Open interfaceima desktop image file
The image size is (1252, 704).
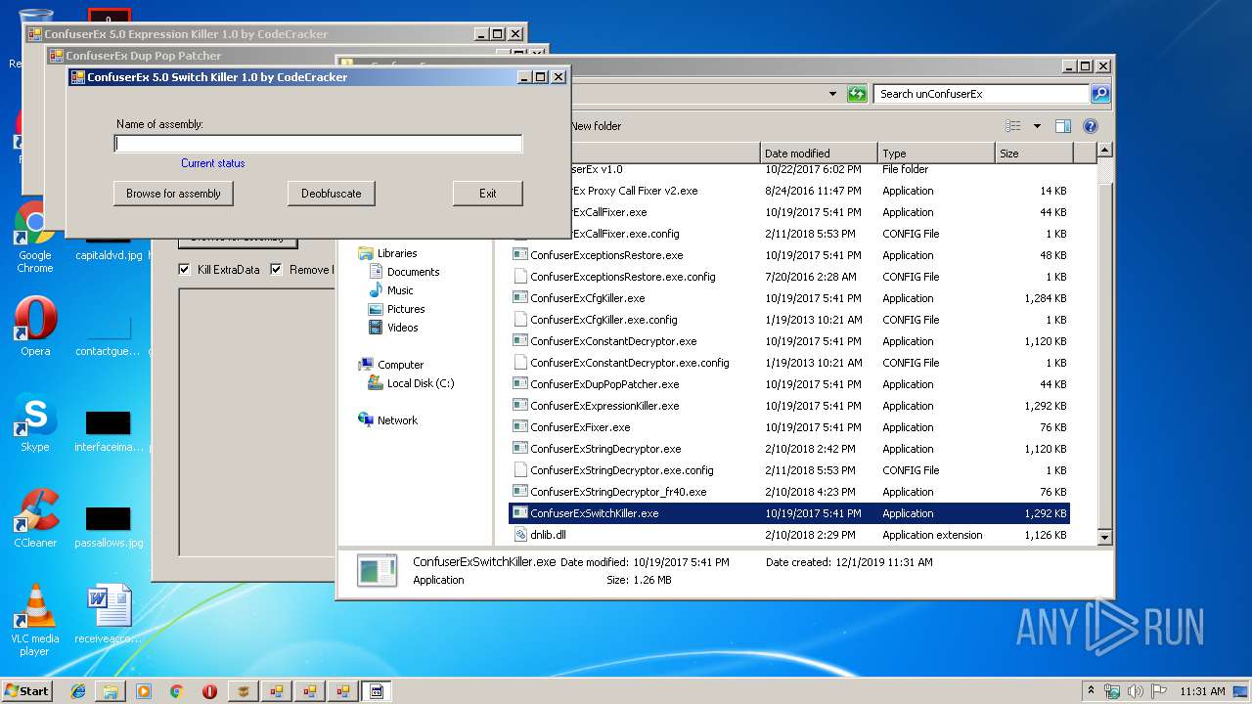click(x=108, y=432)
